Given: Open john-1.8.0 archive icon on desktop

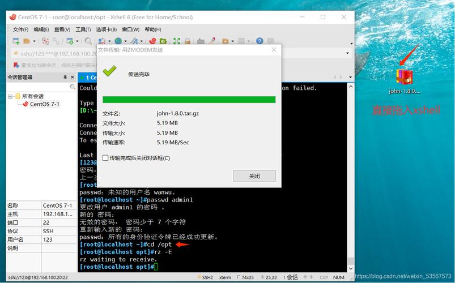Looking at the screenshot, I should coord(404,77).
